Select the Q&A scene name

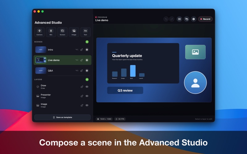click(50, 71)
